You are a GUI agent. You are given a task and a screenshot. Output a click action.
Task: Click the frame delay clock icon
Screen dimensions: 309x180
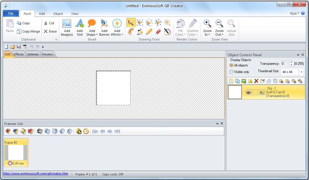point(86,131)
